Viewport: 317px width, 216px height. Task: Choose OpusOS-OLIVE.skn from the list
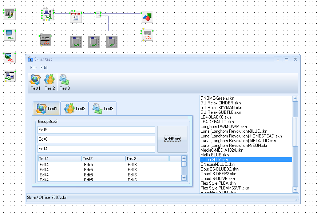(x=218, y=179)
